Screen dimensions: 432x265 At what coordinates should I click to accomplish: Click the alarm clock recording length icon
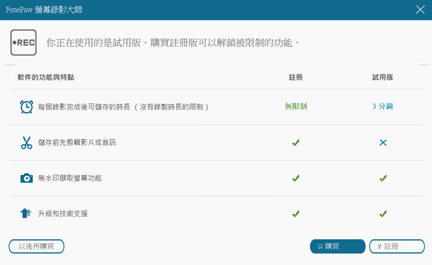click(26, 107)
